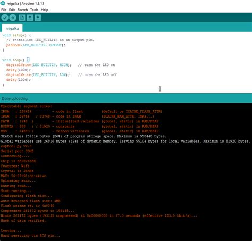
Task: Click the esptool.py version line
Action: point(16,146)
